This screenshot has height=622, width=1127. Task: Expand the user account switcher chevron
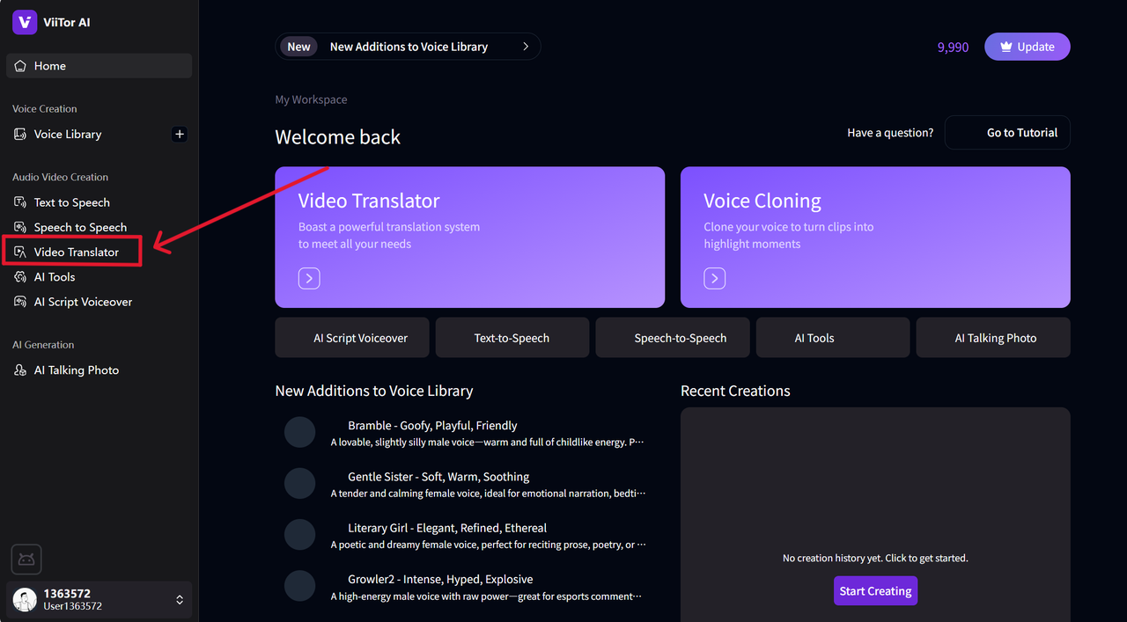click(x=180, y=600)
